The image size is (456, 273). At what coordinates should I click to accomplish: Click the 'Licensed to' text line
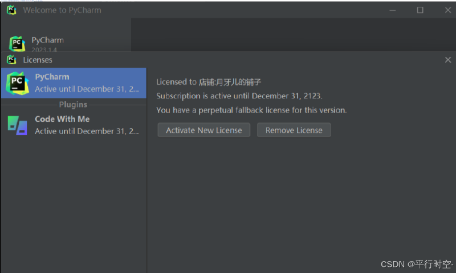pos(209,82)
